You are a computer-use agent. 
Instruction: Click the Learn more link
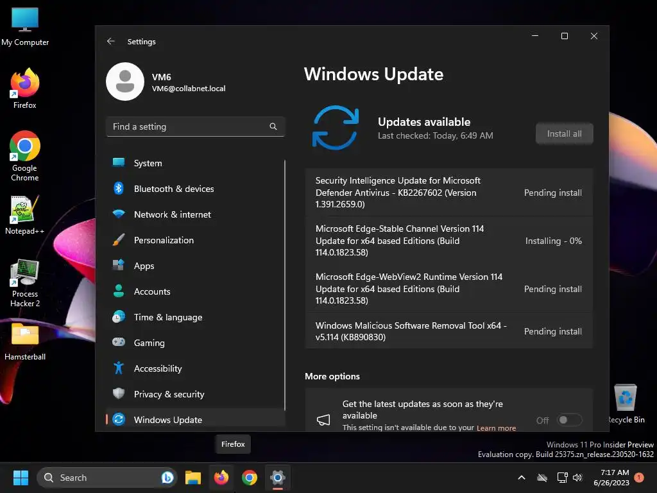(x=496, y=428)
